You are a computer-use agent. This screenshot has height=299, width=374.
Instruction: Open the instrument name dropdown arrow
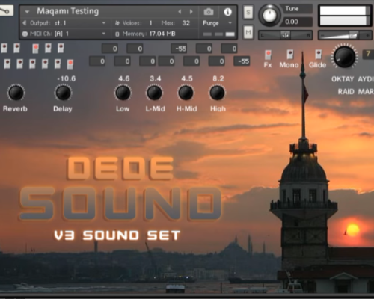(x=27, y=12)
